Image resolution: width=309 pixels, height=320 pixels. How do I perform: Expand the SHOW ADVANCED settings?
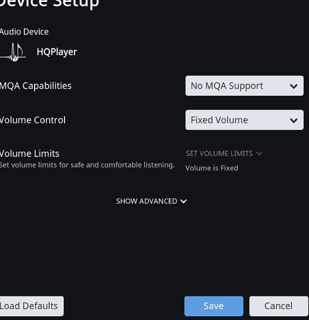(x=151, y=201)
